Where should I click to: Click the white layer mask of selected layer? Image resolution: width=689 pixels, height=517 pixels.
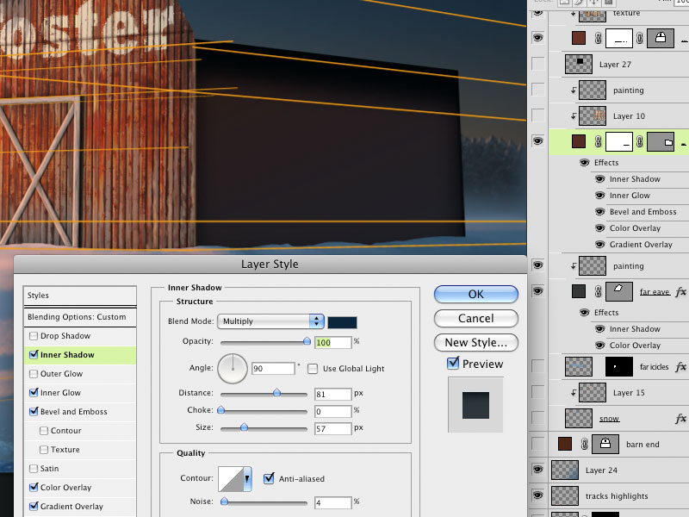[618, 141]
